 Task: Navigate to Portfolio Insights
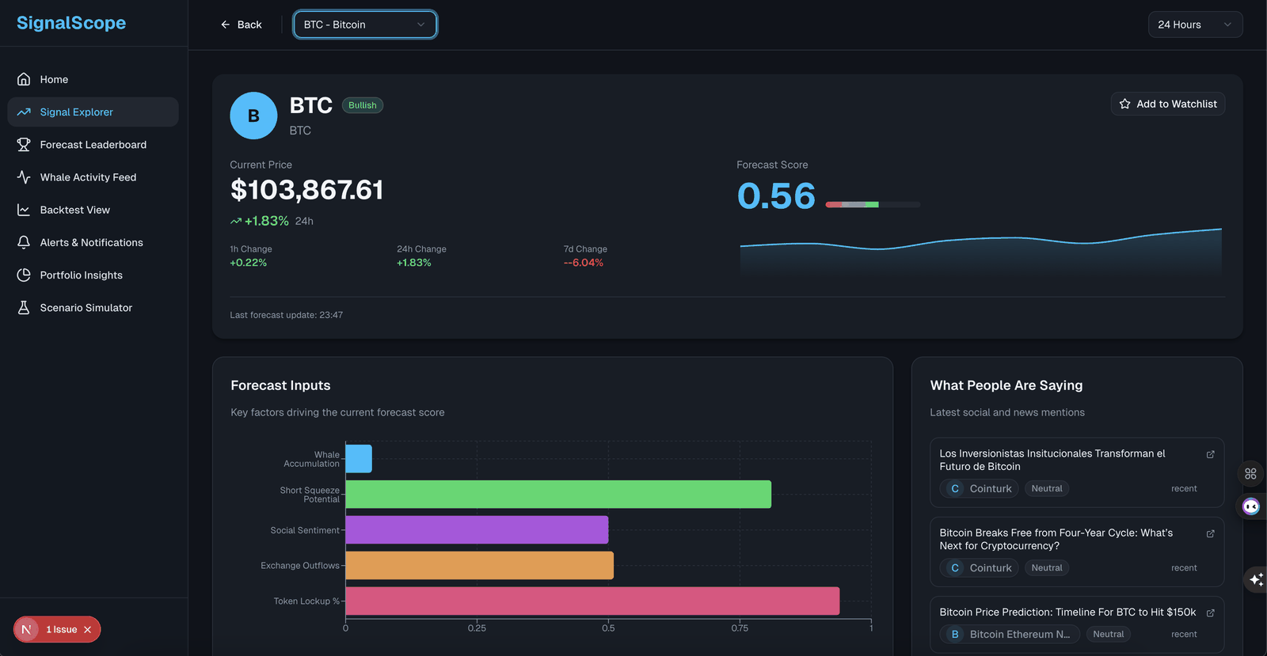pyautogui.click(x=93, y=275)
